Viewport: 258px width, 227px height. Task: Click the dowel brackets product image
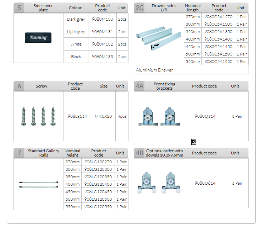[159, 183]
